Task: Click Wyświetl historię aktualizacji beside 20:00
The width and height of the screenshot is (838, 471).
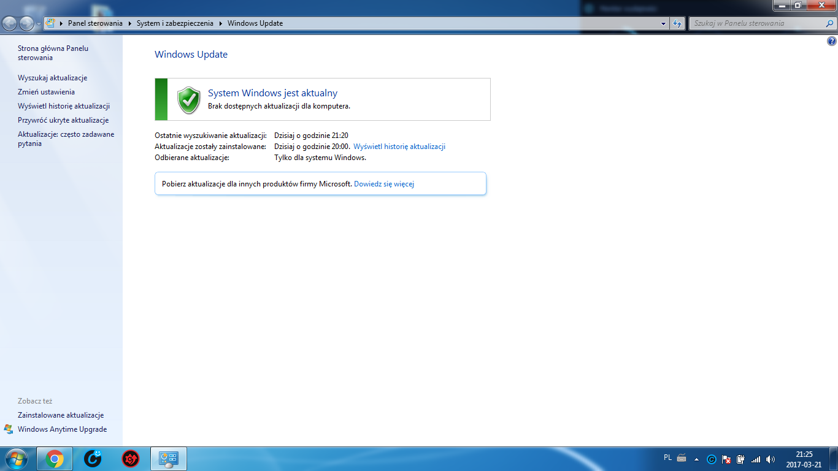Action: (399, 147)
